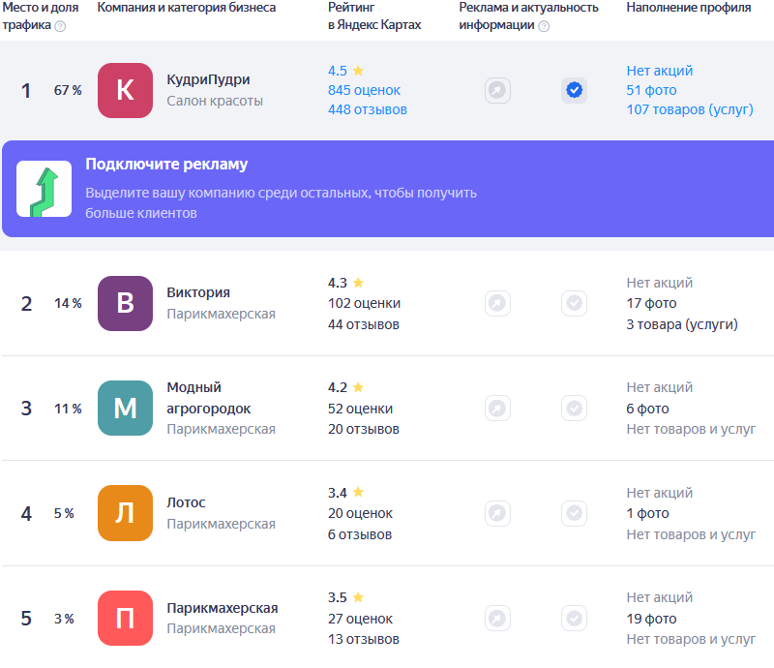Click КудриПудри advertising status icon
Viewport: 774px width, 668px height.
tap(497, 90)
